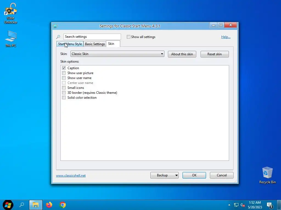Open the Help... link
This screenshot has width=281, height=210.
coord(226,37)
